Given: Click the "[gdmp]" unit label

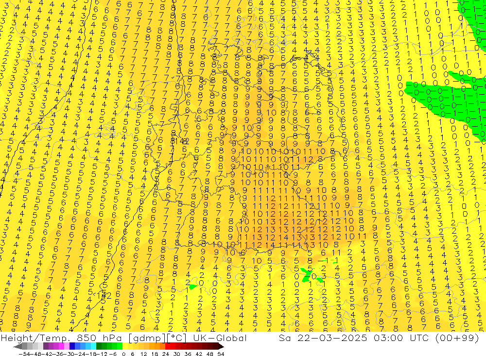Looking at the screenshot, I should click(147, 339).
